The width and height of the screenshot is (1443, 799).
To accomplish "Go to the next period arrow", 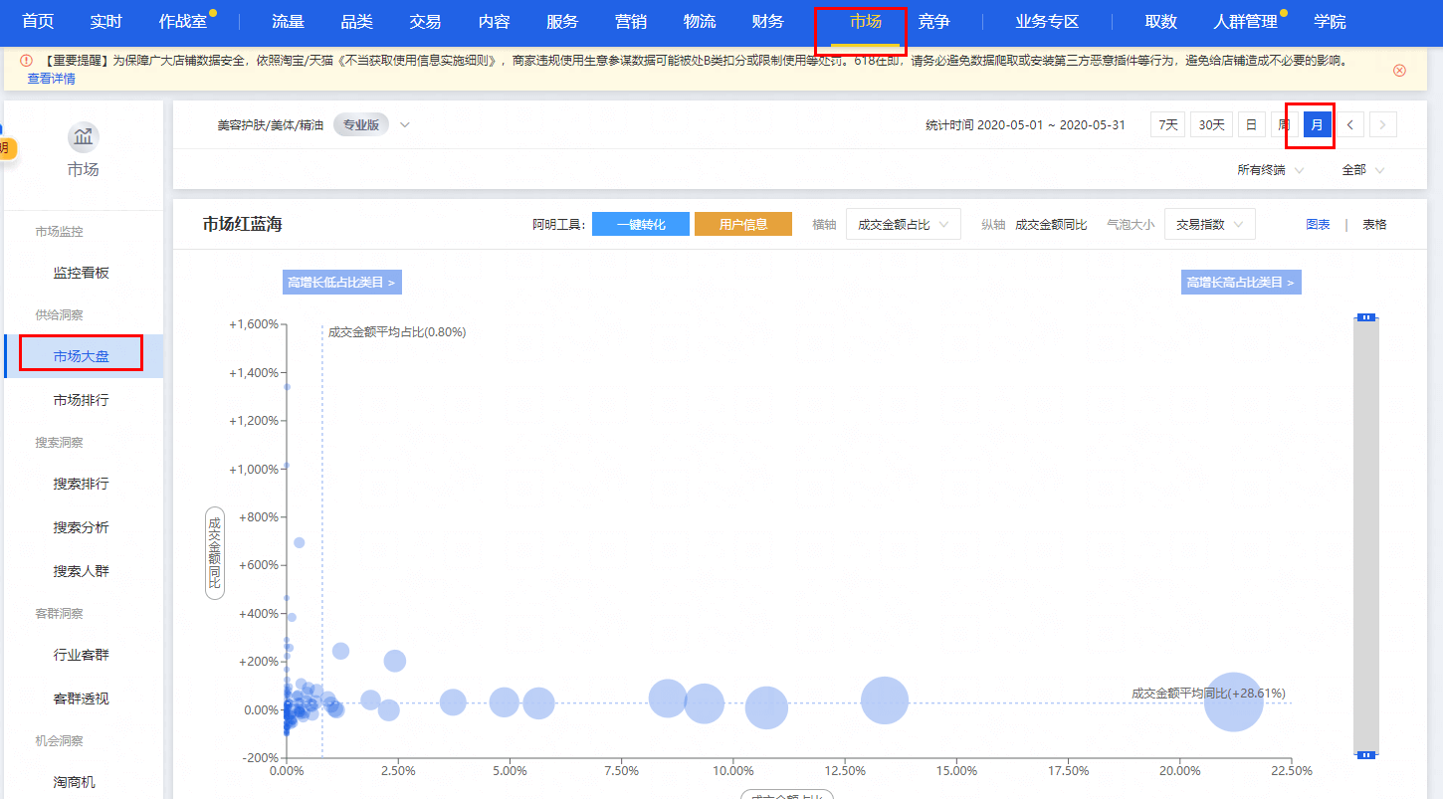I will [x=1383, y=124].
